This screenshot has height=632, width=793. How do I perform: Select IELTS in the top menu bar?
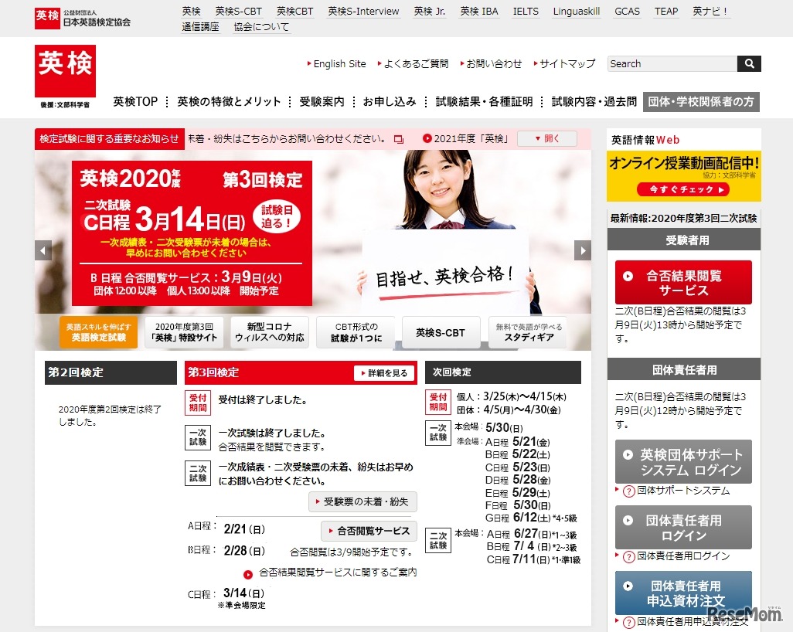[x=526, y=11]
